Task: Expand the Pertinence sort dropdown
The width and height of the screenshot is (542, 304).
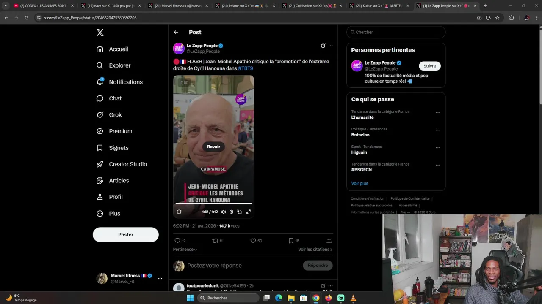Action: pos(185,250)
